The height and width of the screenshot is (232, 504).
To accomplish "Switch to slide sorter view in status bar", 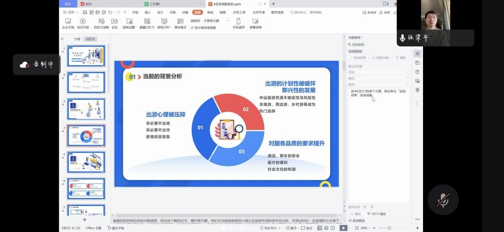I will click(327, 228).
